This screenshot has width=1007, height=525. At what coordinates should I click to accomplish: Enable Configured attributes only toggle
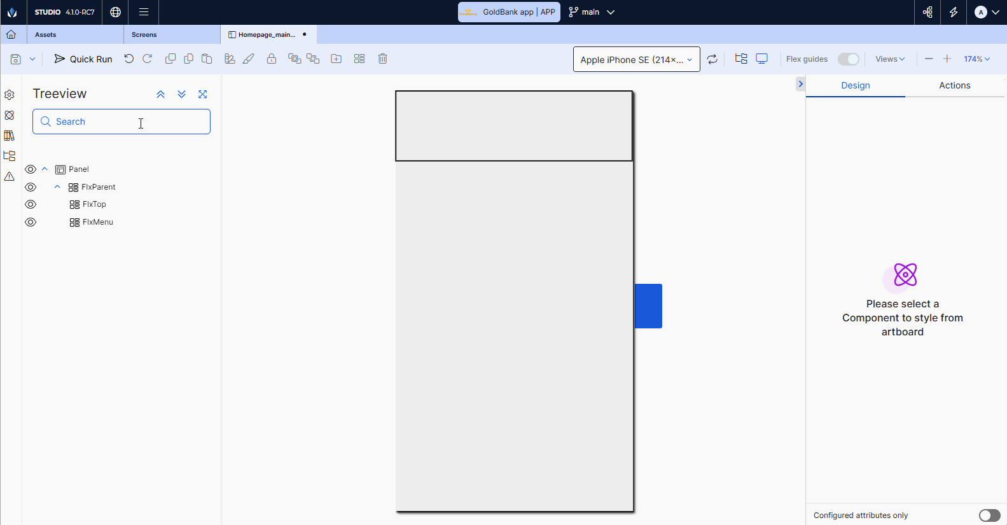tap(989, 515)
